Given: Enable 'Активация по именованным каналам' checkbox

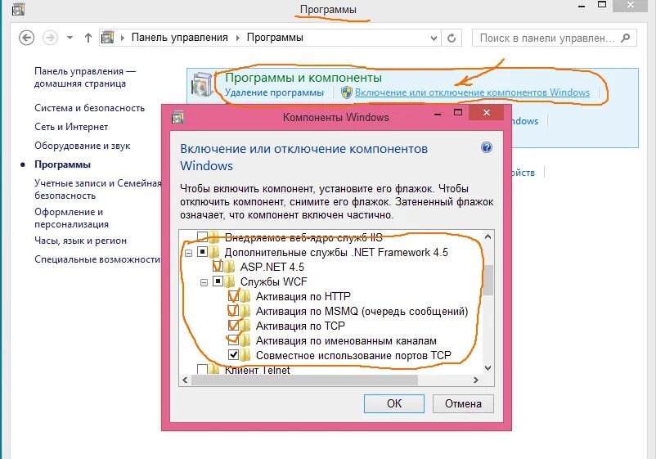Looking at the screenshot, I should pos(233,340).
